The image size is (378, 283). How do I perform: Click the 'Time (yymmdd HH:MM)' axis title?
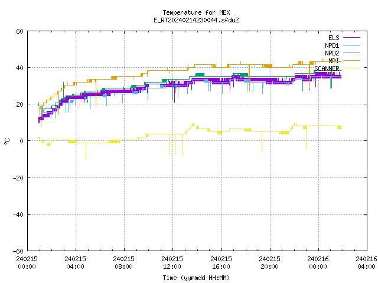coord(196,278)
